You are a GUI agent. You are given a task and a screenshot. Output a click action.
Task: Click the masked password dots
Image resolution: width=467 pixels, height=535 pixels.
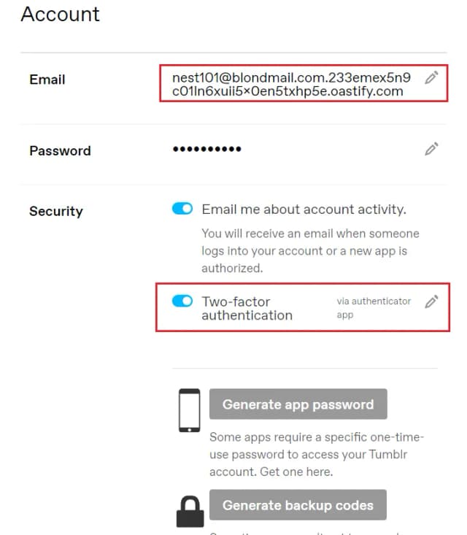pyautogui.click(x=207, y=150)
